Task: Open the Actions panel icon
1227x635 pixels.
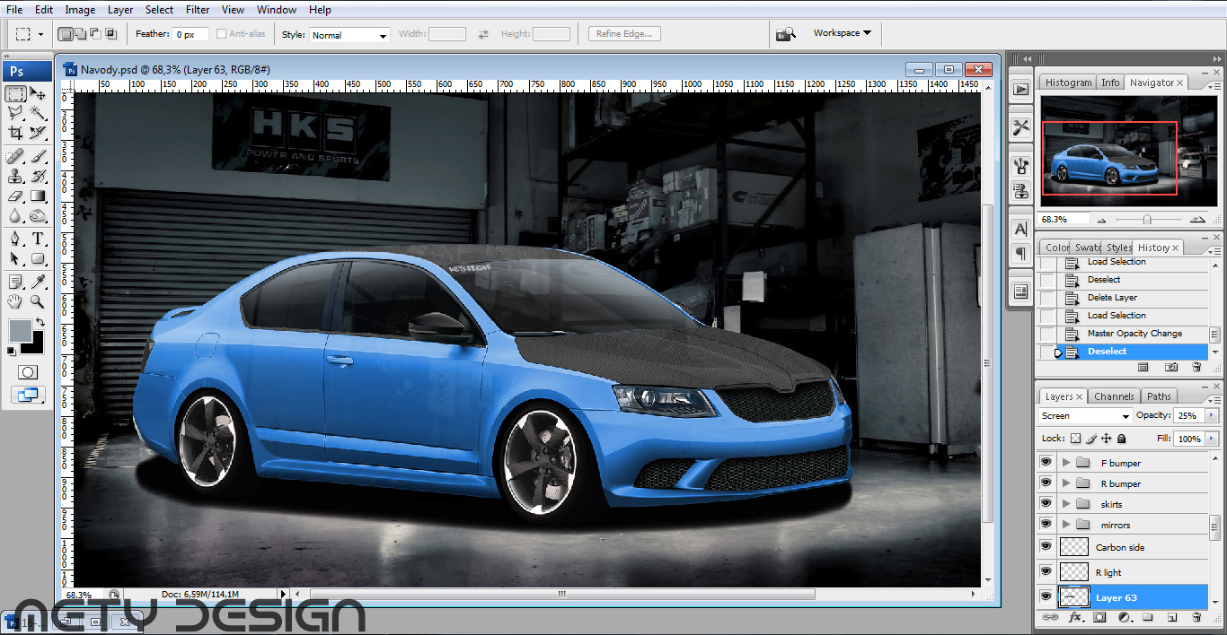Action: click(x=1020, y=89)
